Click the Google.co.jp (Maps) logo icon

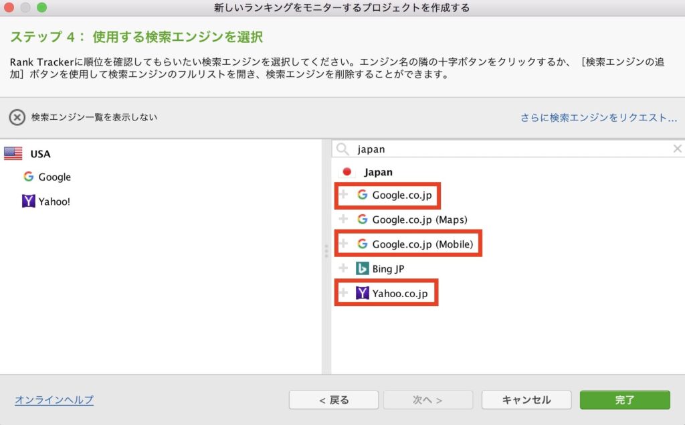pos(362,219)
